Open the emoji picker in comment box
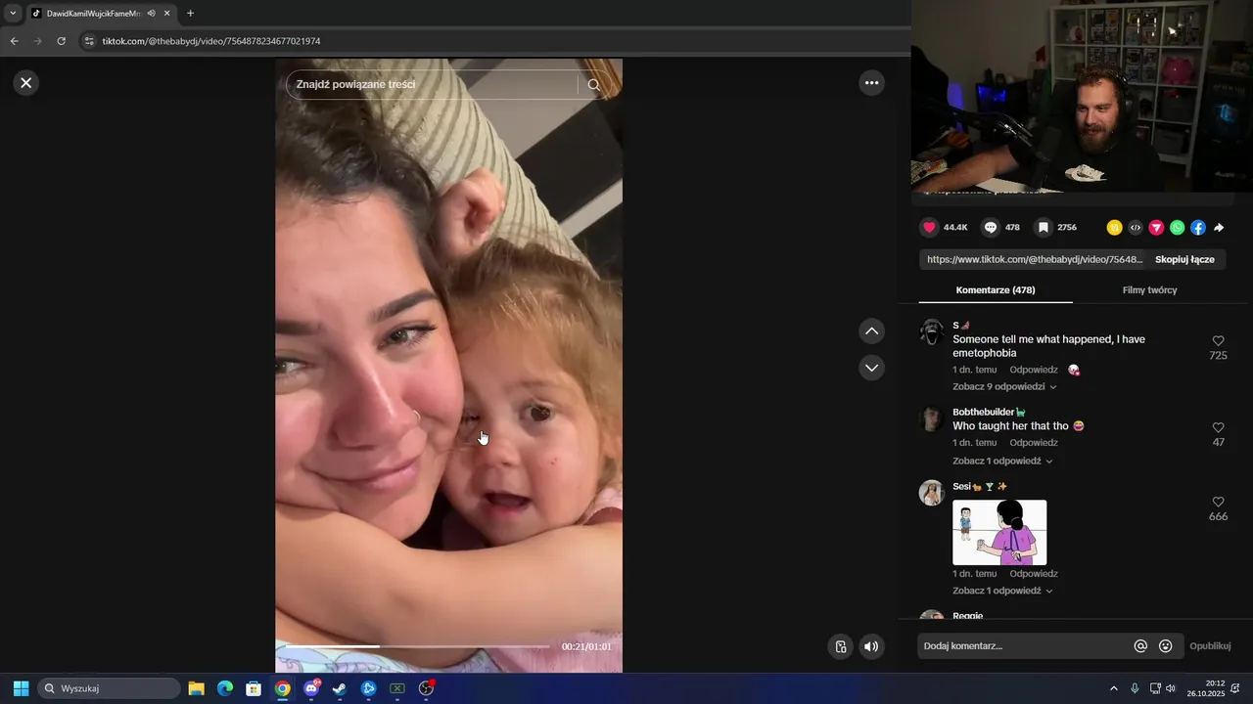Viewport: 1253px width, 704px height. (x=1165, y=646)
